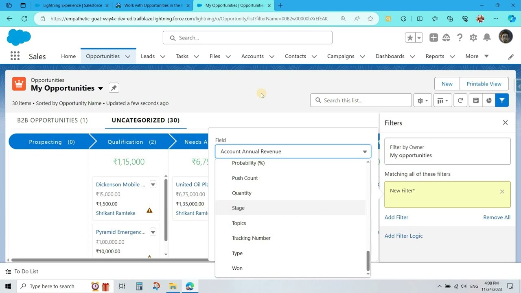This screenshot has width=521, height=293.
Task: Open the Files tab
Action: (215, 56)
